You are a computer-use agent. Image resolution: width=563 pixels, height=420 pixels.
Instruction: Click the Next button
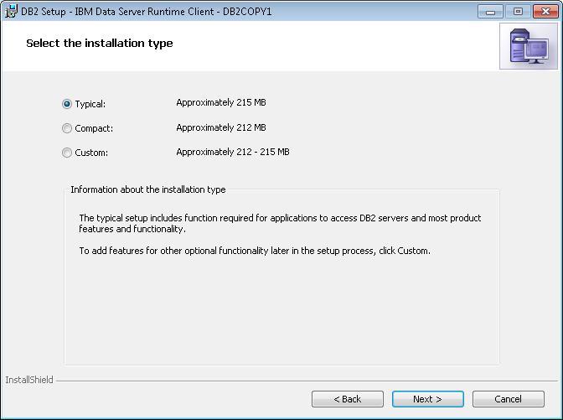[427, 399]
